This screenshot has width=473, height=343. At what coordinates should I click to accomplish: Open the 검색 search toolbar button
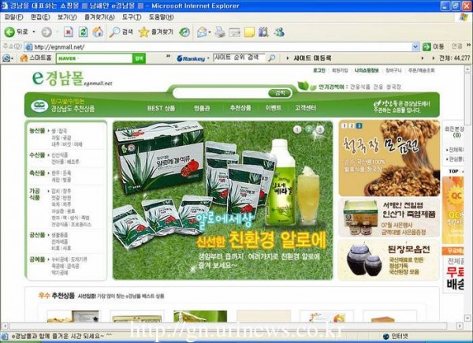point(121,32)
